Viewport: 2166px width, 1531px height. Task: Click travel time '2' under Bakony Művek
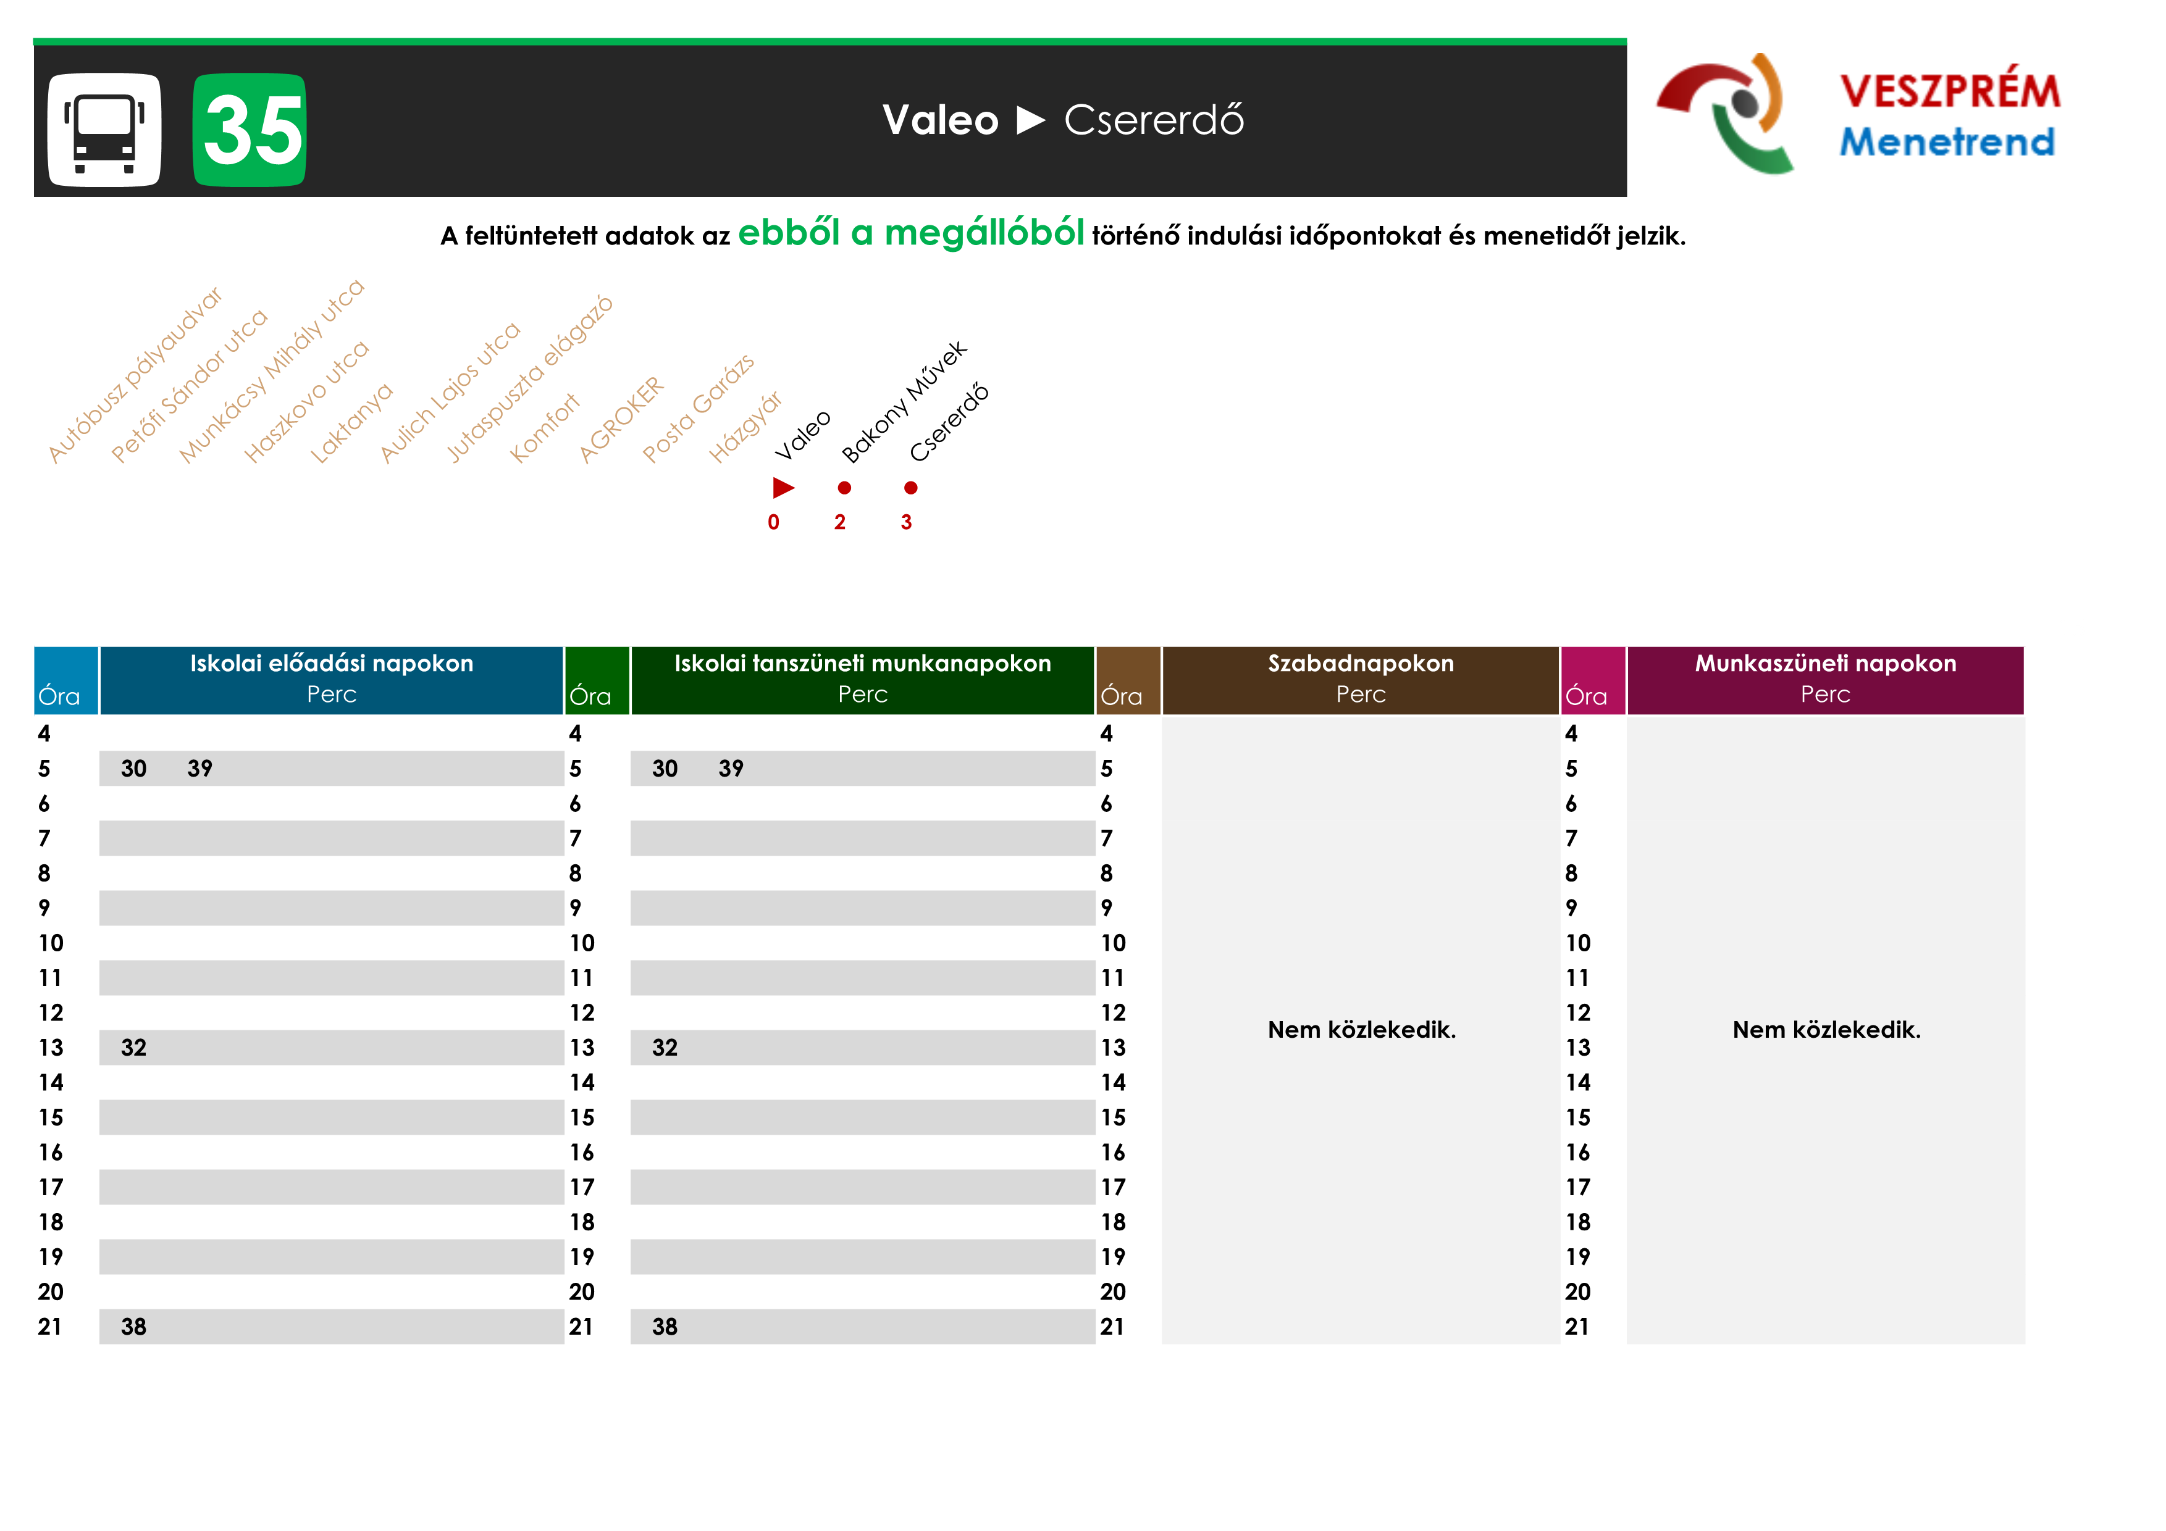pyautogui.click(x=839, y=522)
